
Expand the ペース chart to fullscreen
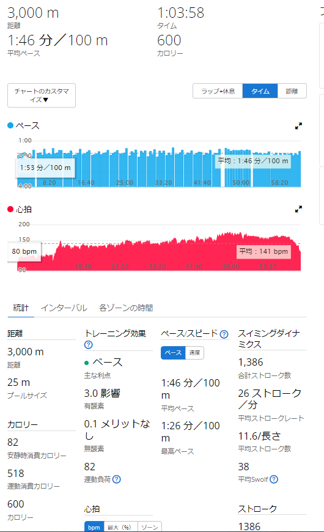[x=298, y=126]
